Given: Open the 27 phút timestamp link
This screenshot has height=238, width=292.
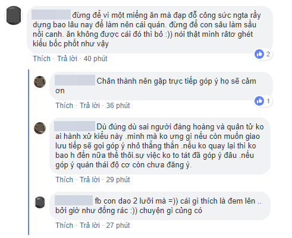Looking at the screenshot, I should tap(118, 226).
